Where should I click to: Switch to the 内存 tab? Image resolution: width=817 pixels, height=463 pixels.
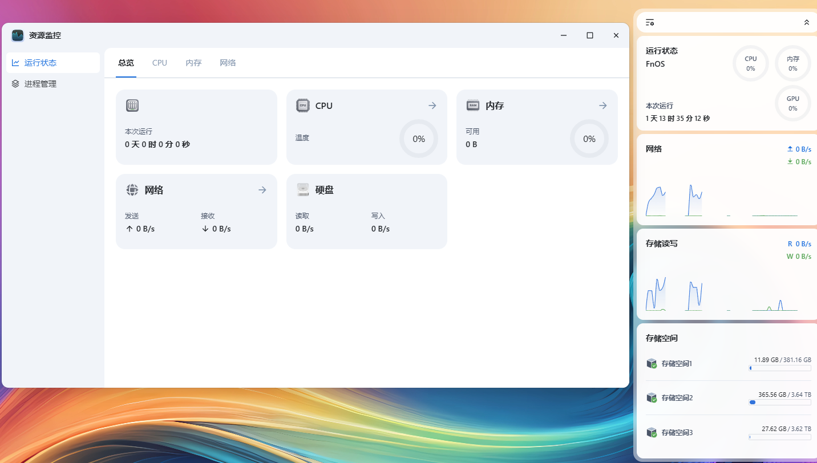point(193,63)
